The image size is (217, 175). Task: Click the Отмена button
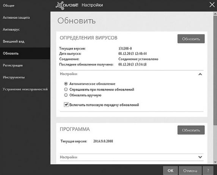190,170
